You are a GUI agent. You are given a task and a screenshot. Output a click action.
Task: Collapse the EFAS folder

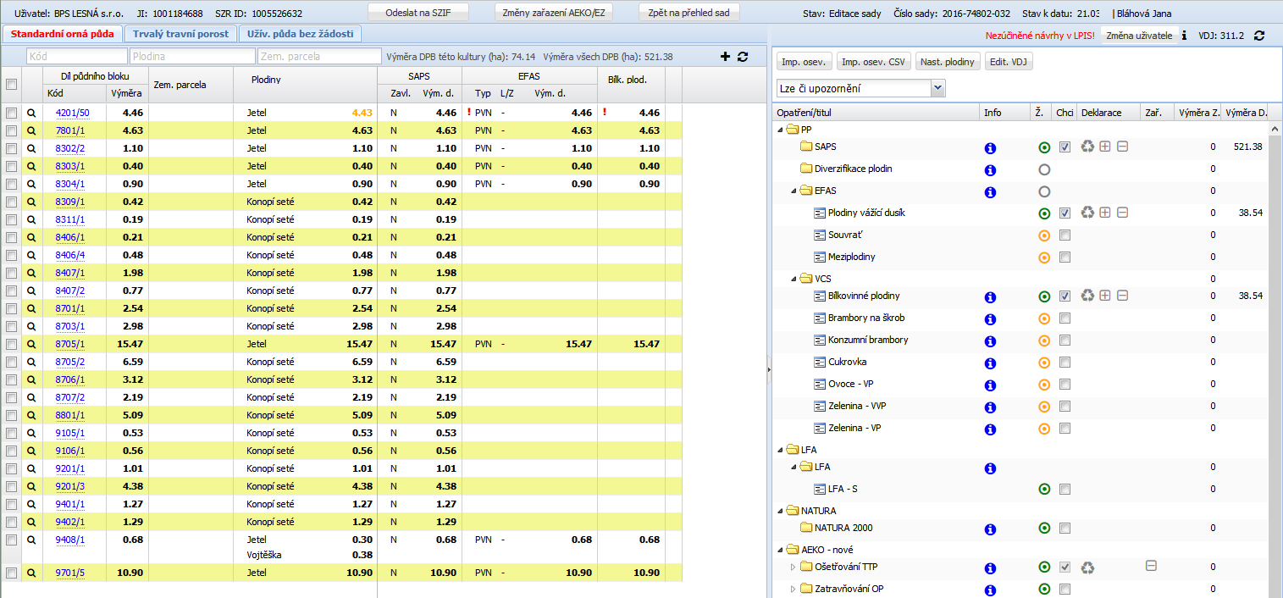pyautogui.click(x=794, y=191)
